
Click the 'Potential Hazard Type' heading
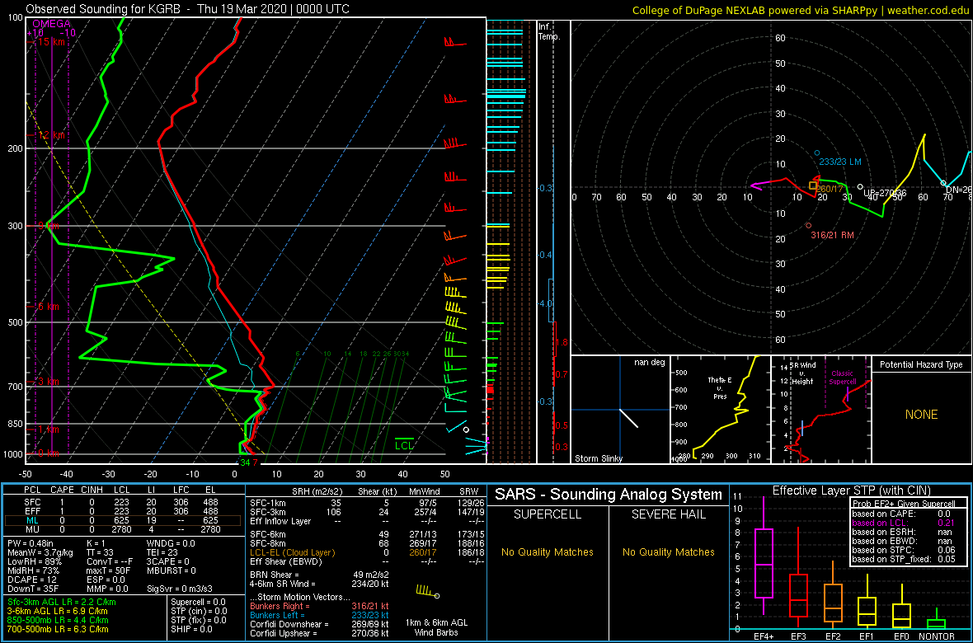click(921, 364)
